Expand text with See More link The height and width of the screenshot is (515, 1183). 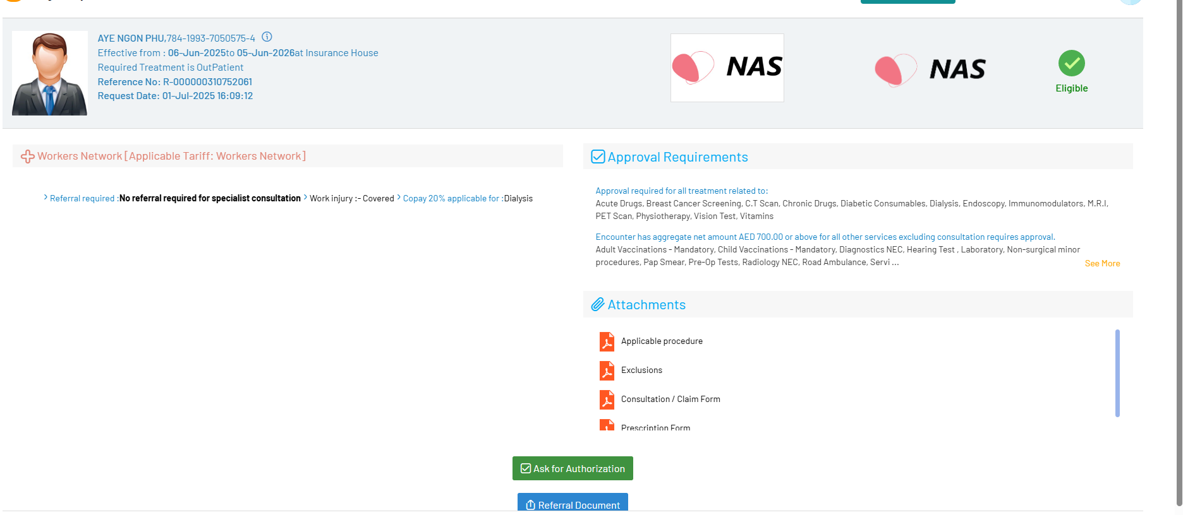click(x=1102, y=264)
